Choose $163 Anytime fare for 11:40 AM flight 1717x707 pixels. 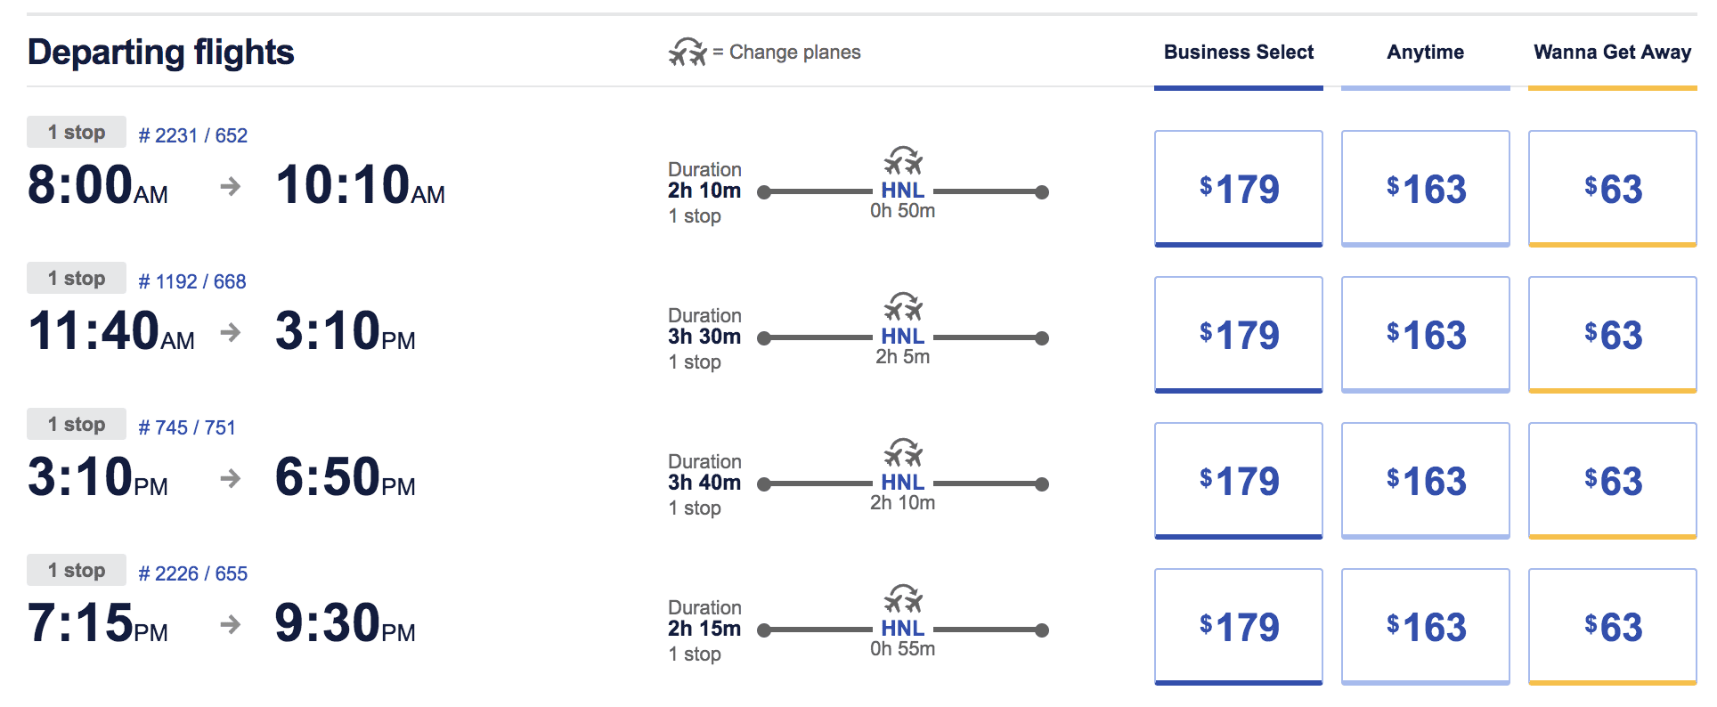click(x=1426, y=335)
